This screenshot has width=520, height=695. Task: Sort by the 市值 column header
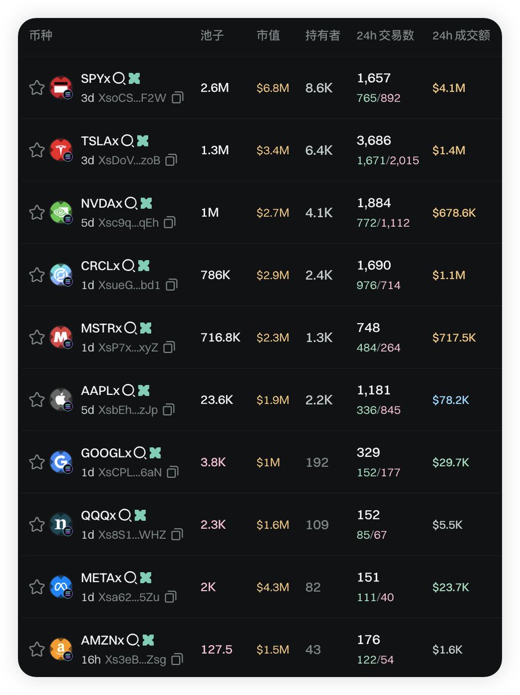pos(268,35)
